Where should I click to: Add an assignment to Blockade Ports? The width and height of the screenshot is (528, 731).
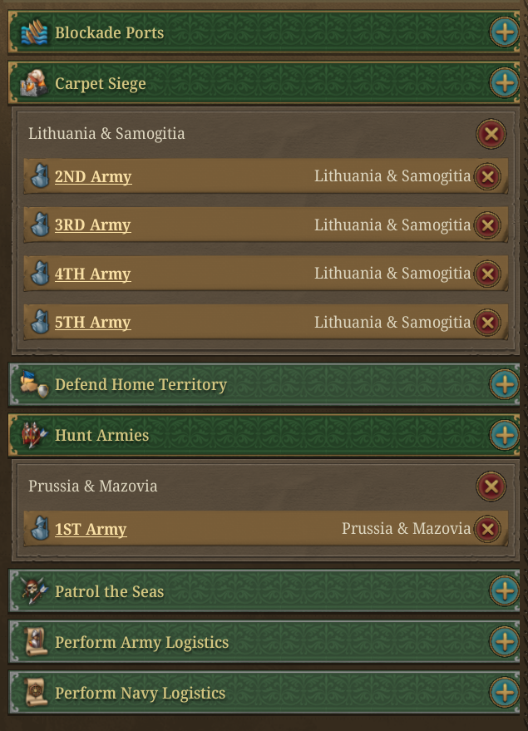point(504,33)
